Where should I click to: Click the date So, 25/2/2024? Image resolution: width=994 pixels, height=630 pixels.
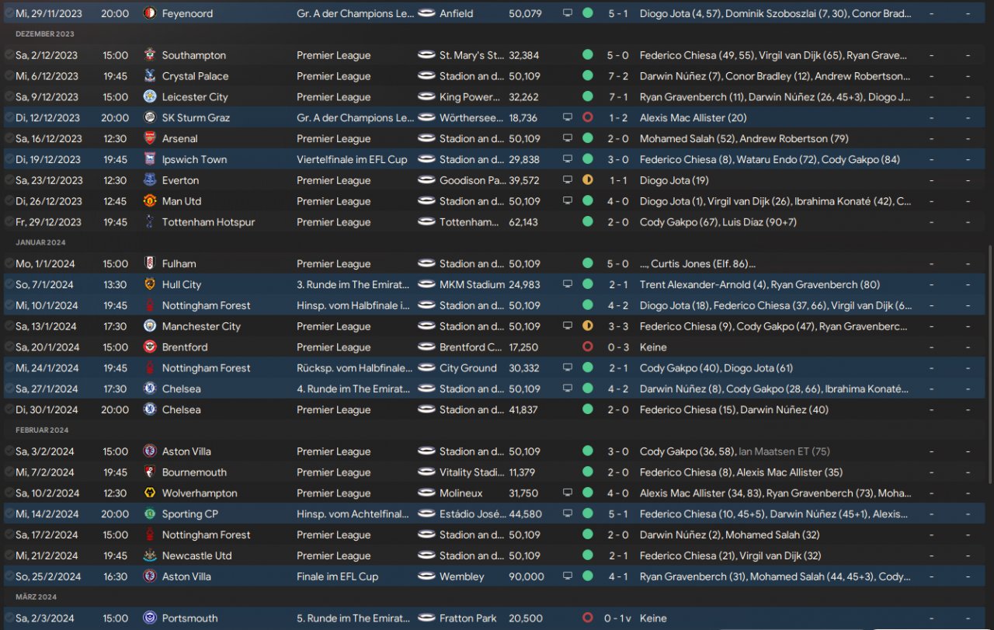click(x=48, y=576)
